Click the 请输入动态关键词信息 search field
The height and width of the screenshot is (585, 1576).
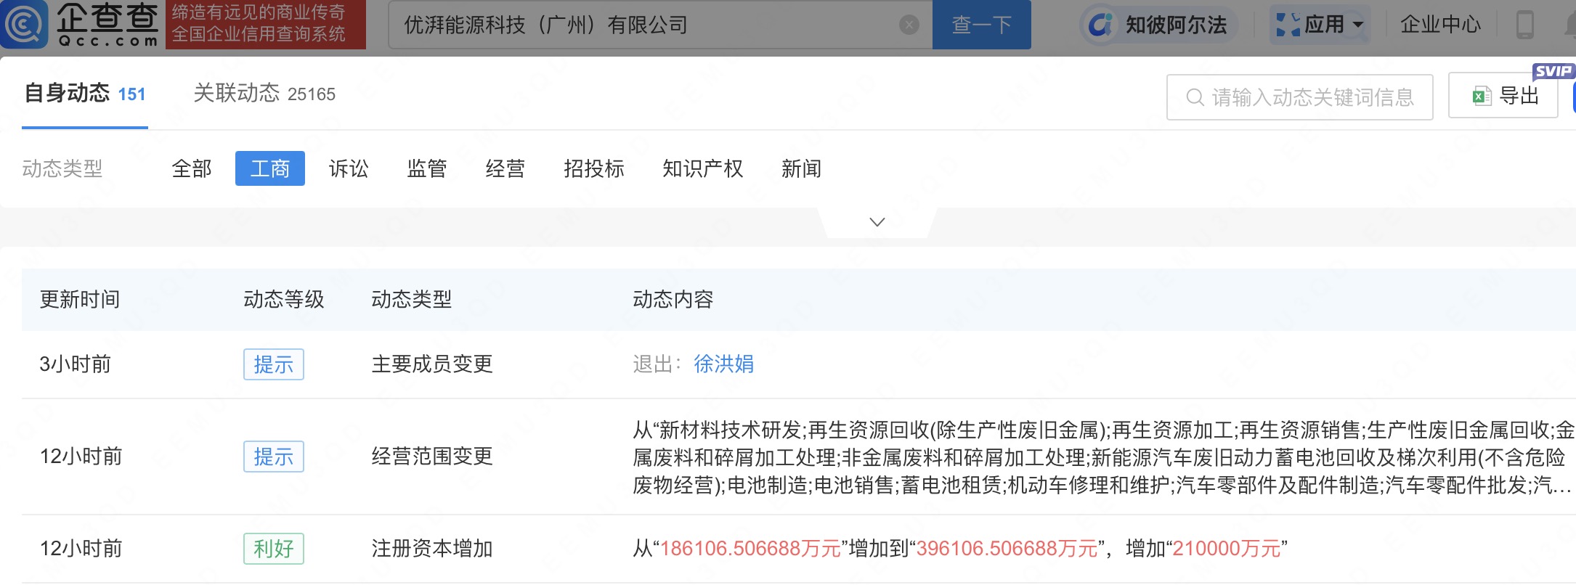(1300, 97)
